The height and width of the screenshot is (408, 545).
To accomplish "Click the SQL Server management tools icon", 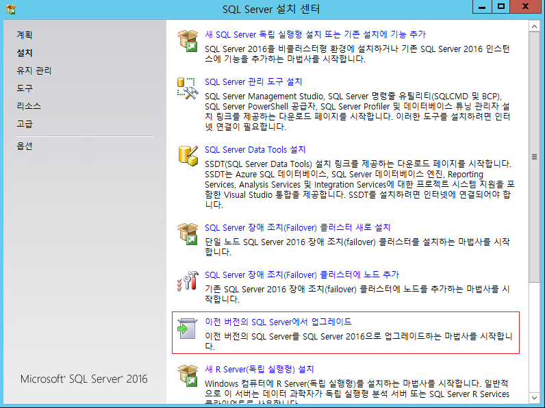I will point(188,88).
